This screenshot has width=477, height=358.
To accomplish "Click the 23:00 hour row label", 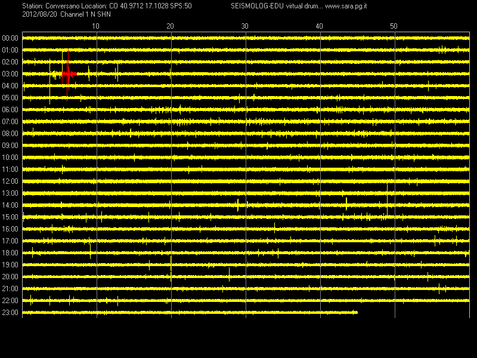I will [x=10, y=313].
